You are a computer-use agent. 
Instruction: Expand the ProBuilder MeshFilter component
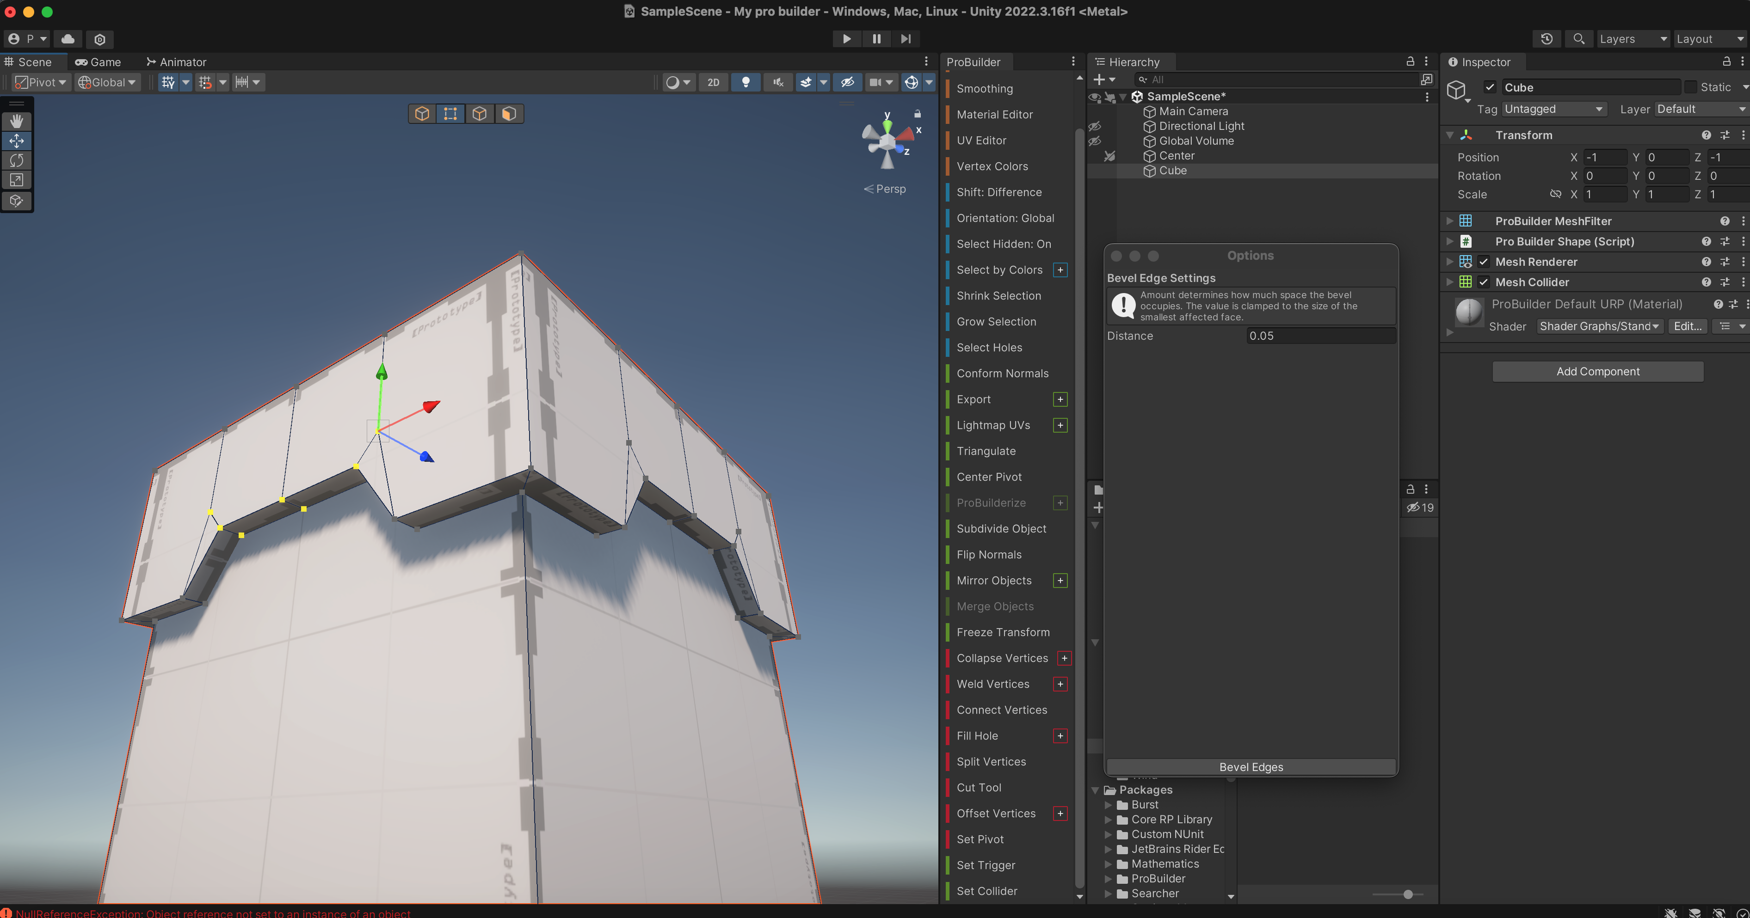pos(1449,221)
